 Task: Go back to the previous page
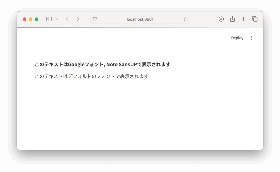coord(67,19)
